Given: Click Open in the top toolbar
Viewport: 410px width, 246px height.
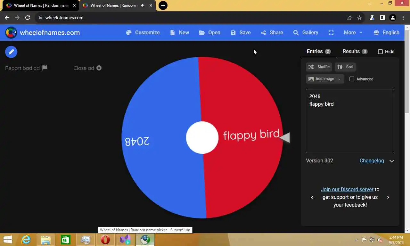Looking at the screenshot, I should tap(209, 33).
